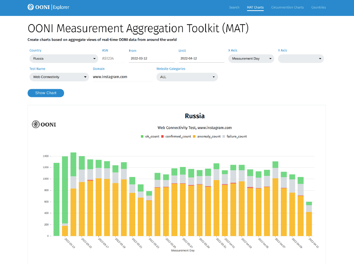This screenshot has height=264, width=354.
Task: Navigate to the Countries page
Action: click(x=319, y=7)
